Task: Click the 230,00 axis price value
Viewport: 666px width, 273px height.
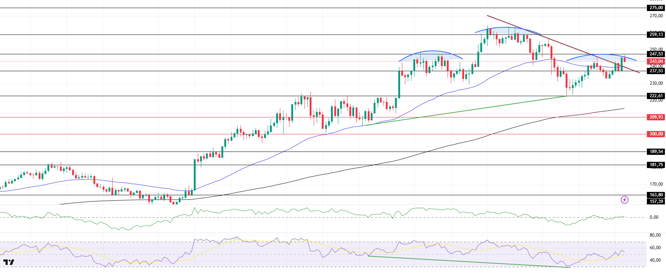Action: point(656,83)
